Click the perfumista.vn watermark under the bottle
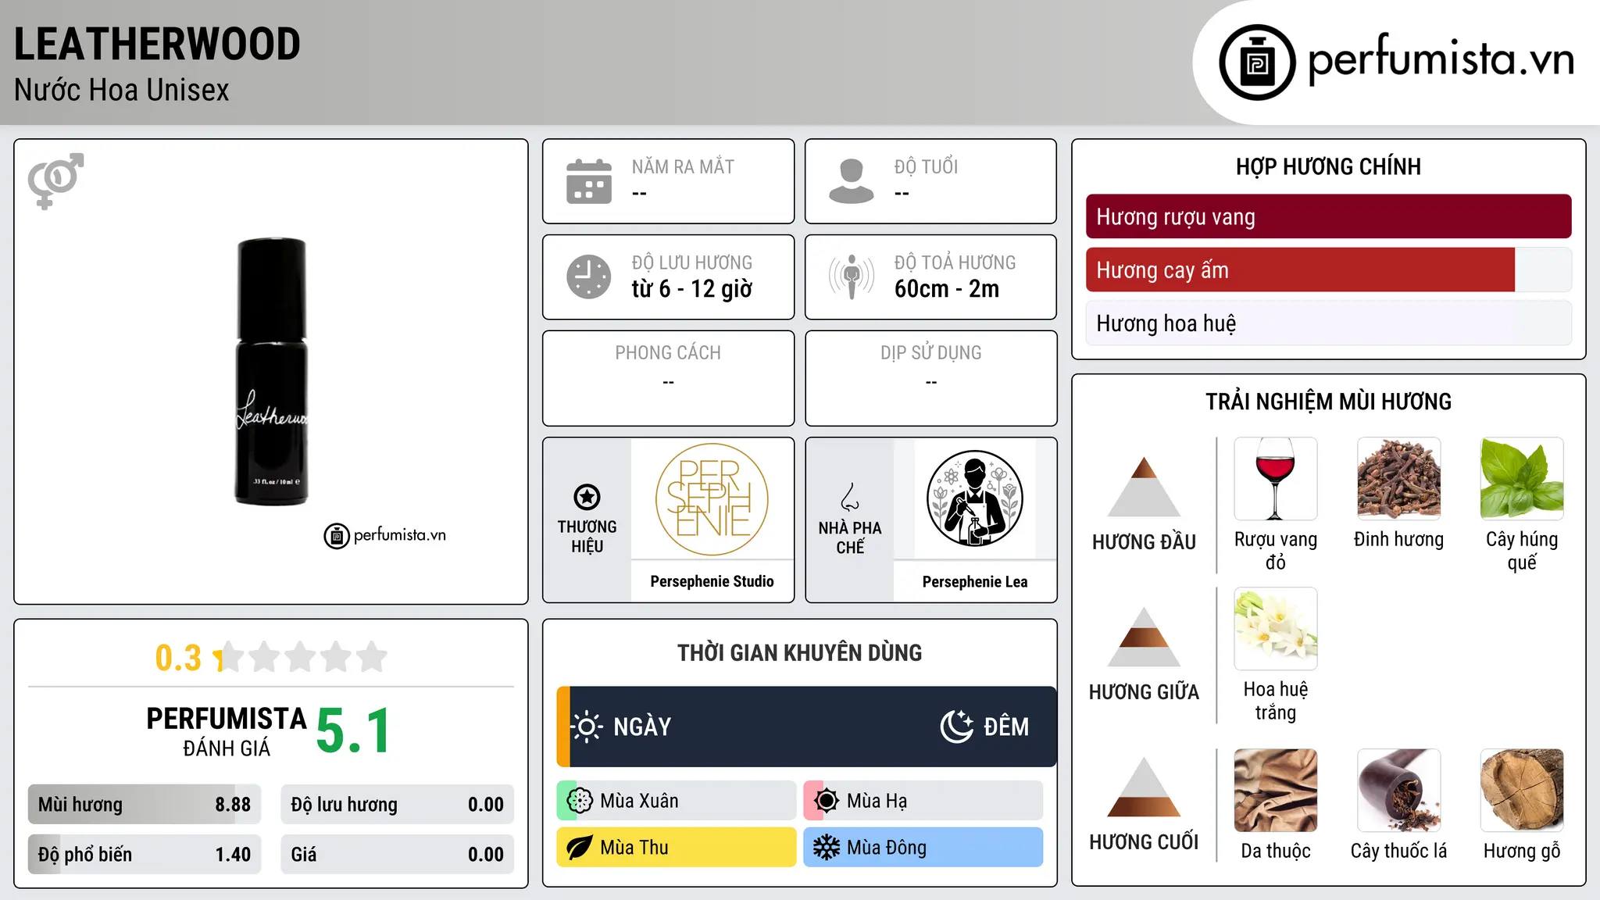1600x900 pixels. pos(385,536)
